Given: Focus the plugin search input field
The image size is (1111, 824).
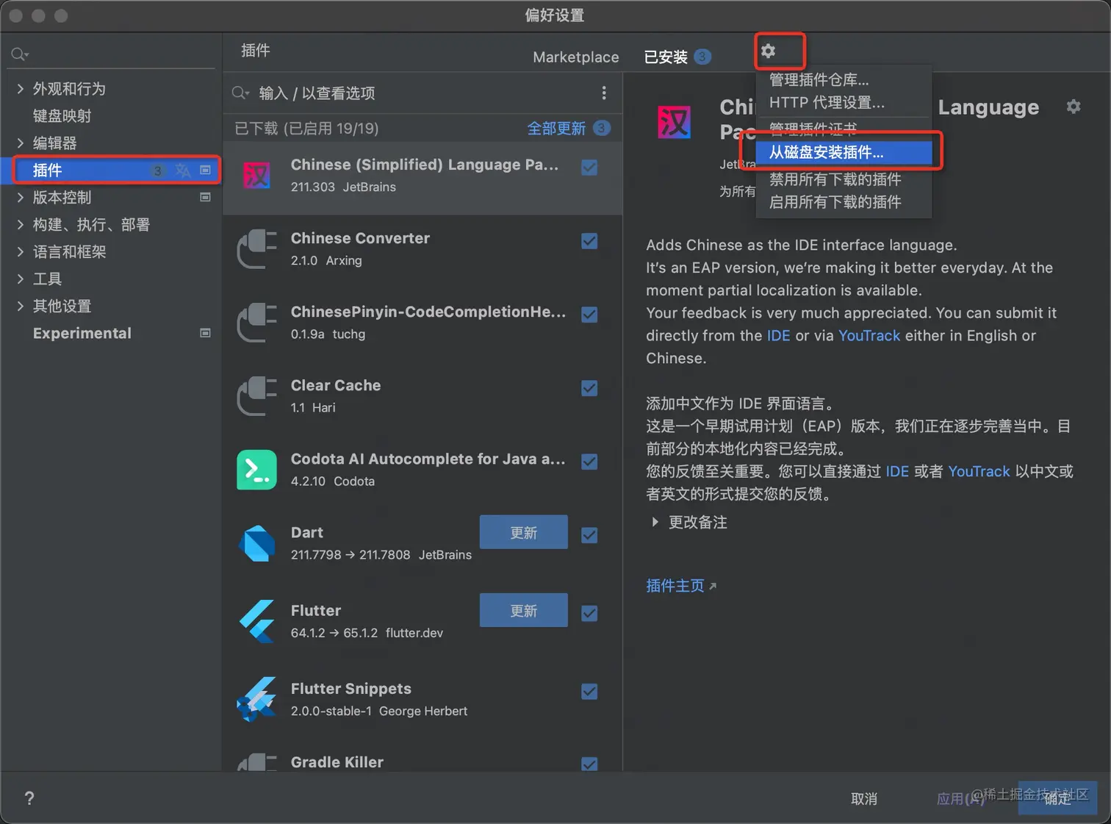Looking at the screenshot, I should [x=423, y=93].
